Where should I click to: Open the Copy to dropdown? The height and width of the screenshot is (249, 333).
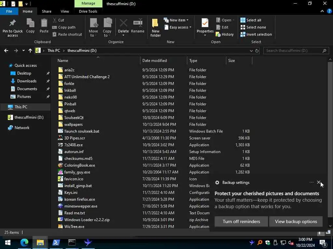pos(107,28)
